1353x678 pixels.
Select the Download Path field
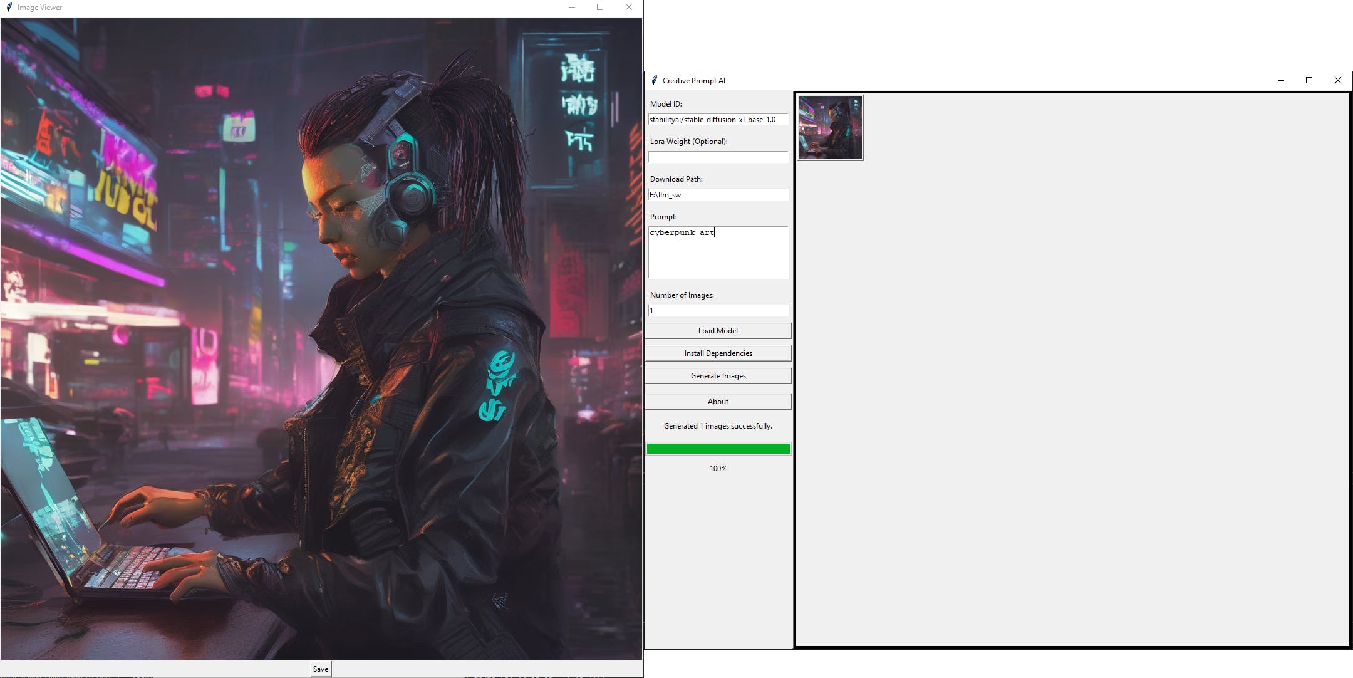717,194
